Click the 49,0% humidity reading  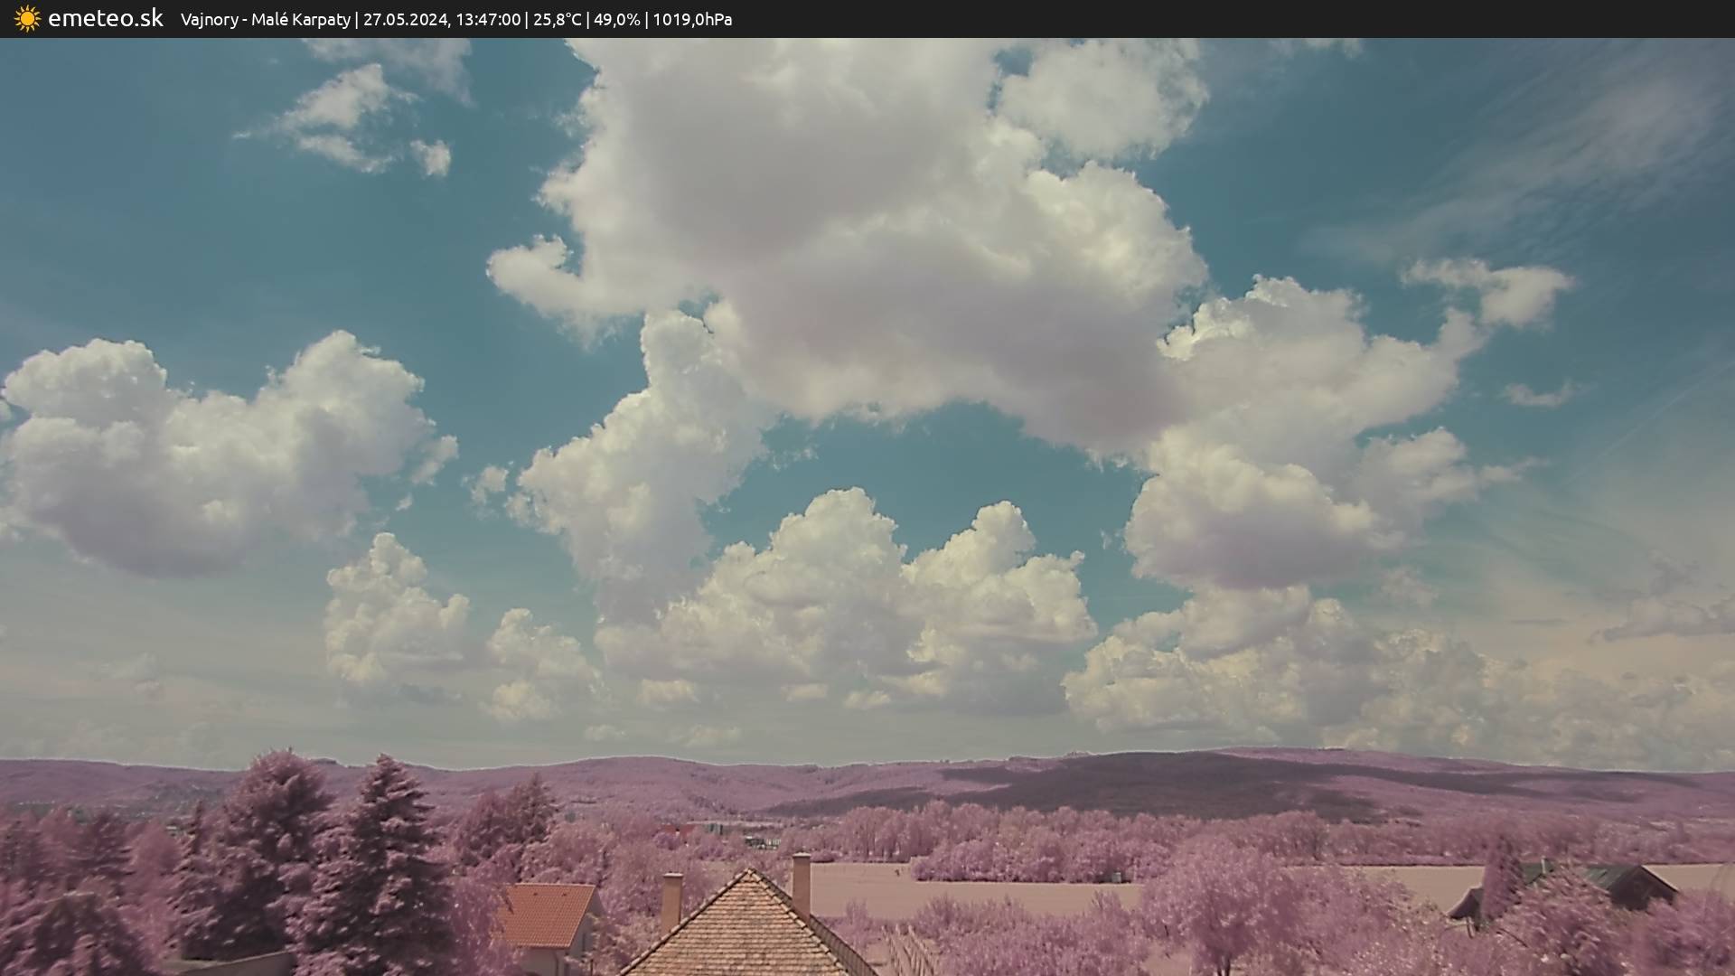pyautogui.click(x=615, y=19)
